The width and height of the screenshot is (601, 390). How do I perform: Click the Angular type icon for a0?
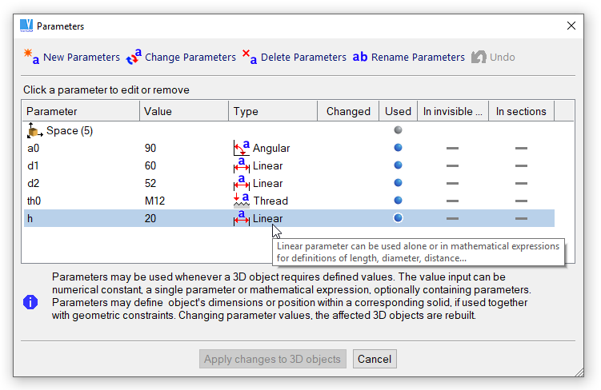(242, 148)
